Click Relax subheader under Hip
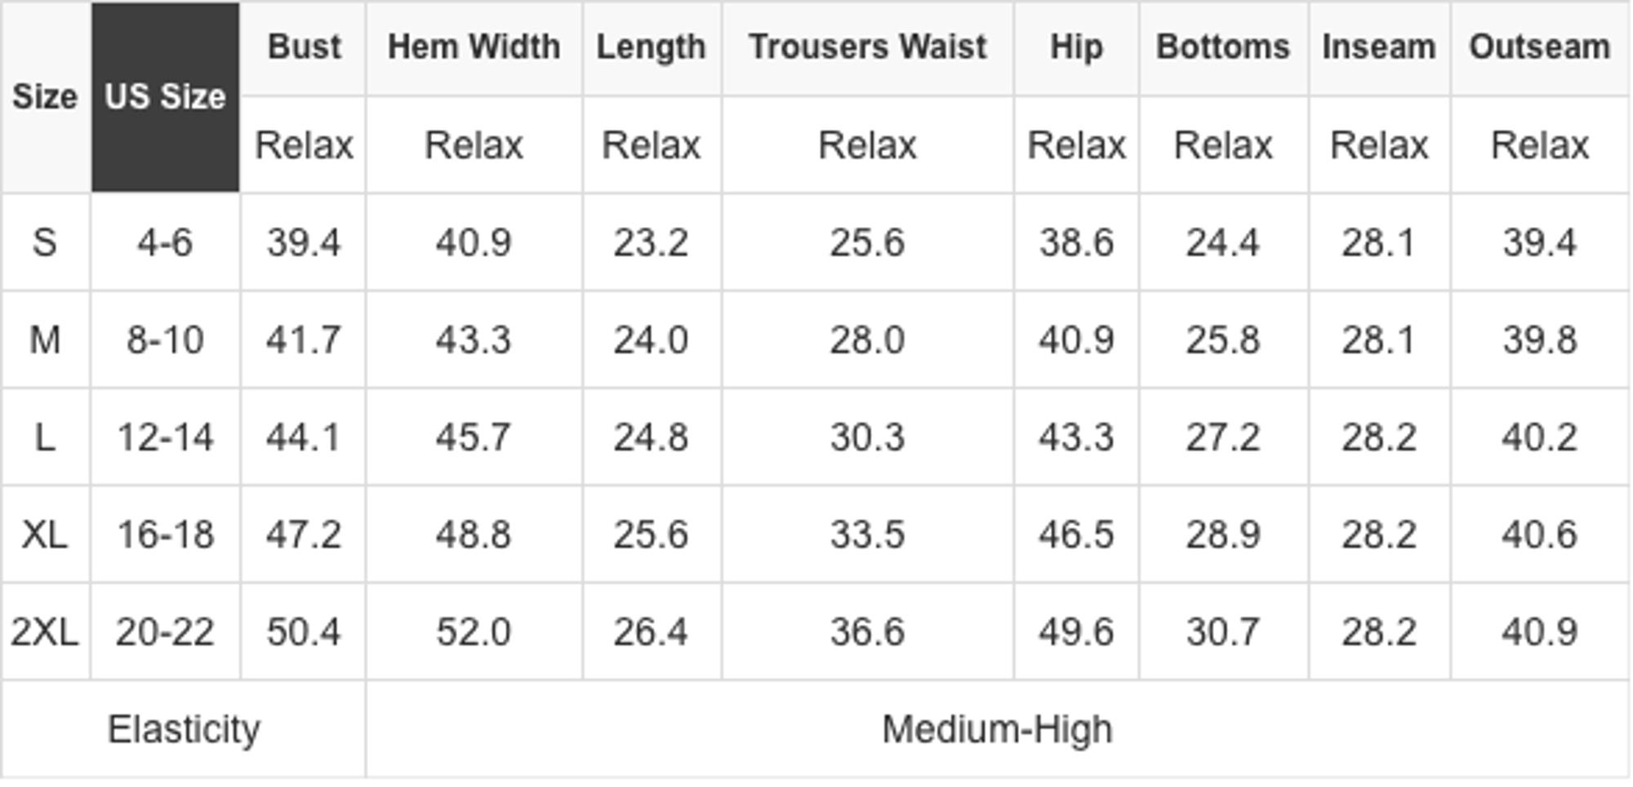The width and height of the screenshot is (1633, 787). (1076, 145)
